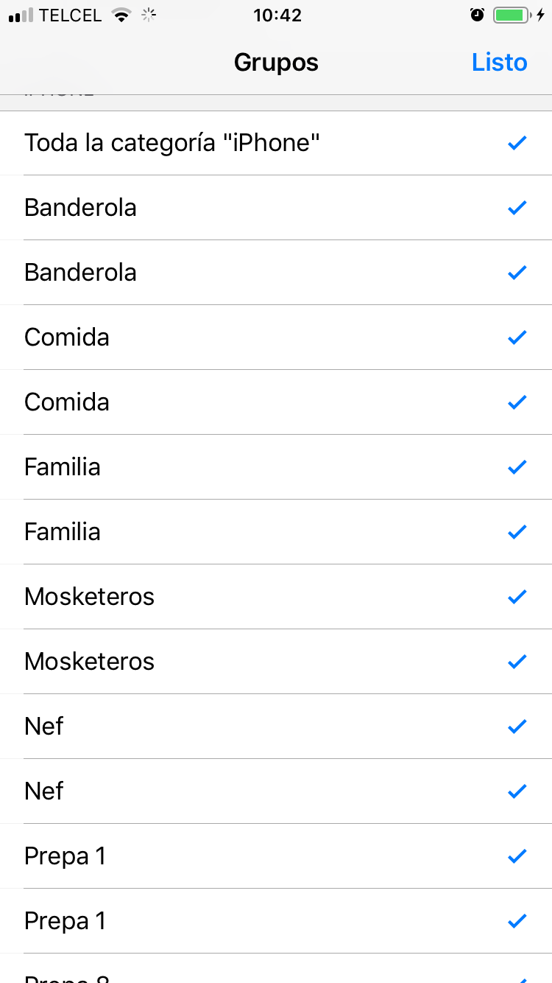Tap the 10:42 clock in status bar
This screenshot has width=552, height=983.
[x=277, y=15]
